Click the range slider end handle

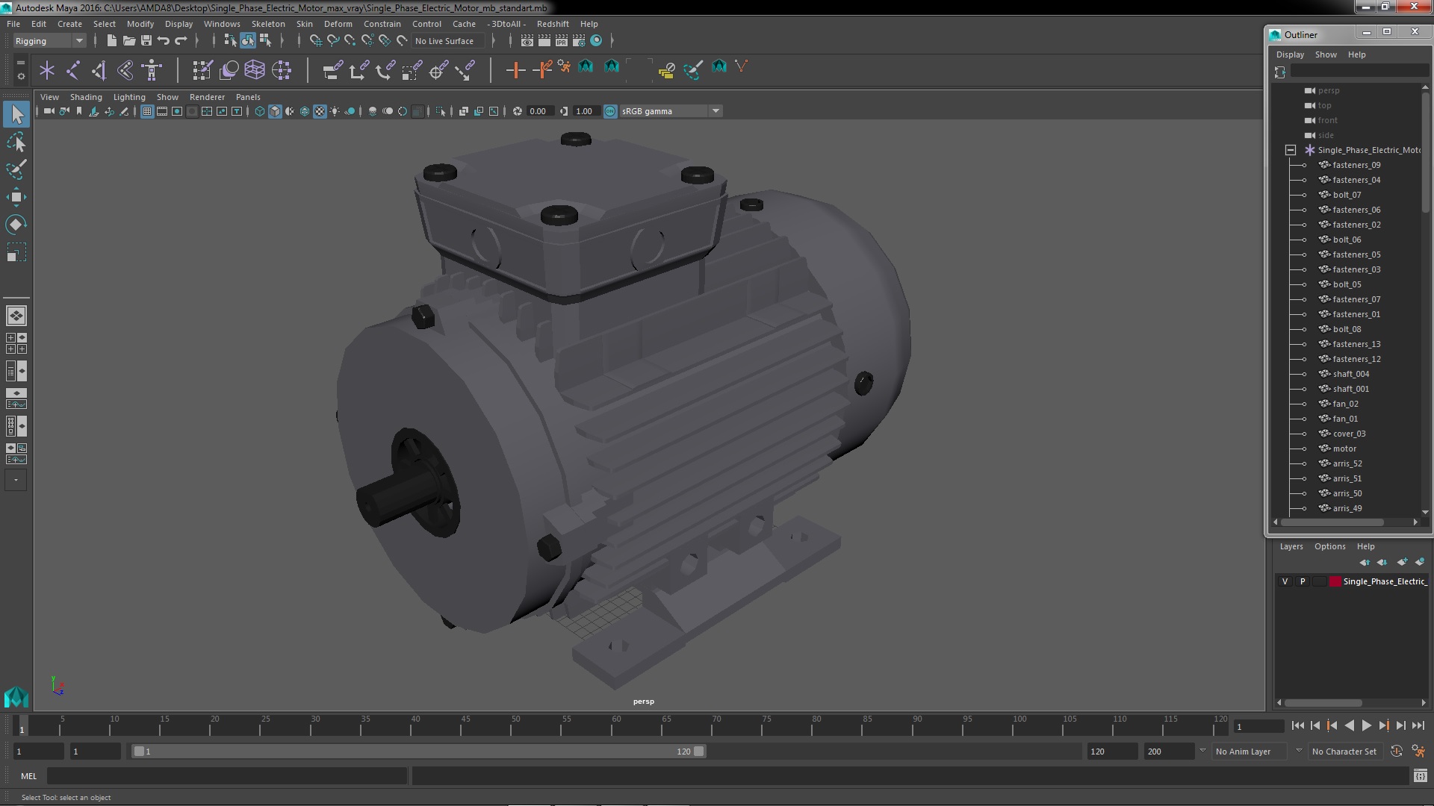pyautogui.click(x=699, y=752)
